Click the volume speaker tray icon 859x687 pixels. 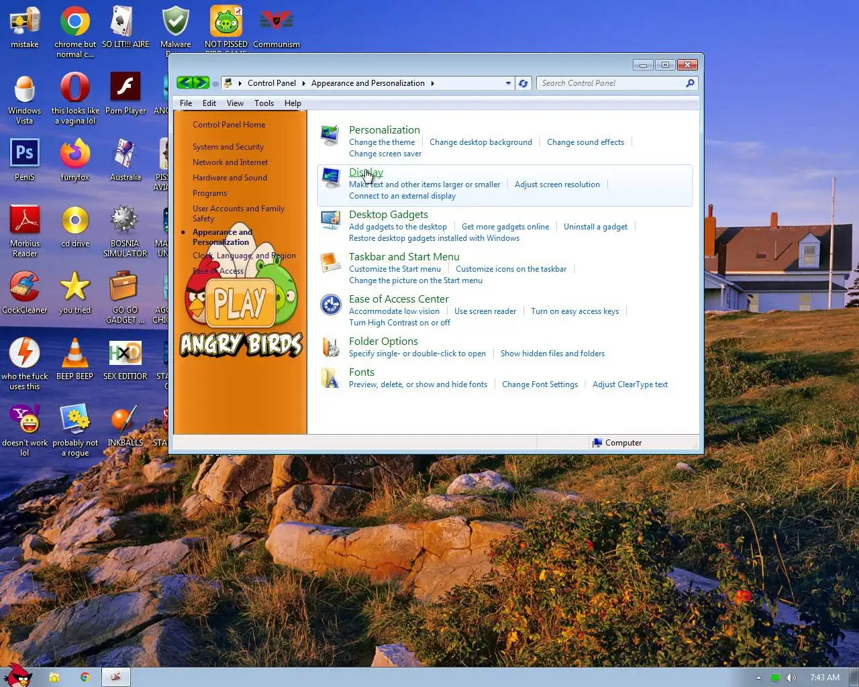point(791,678)
